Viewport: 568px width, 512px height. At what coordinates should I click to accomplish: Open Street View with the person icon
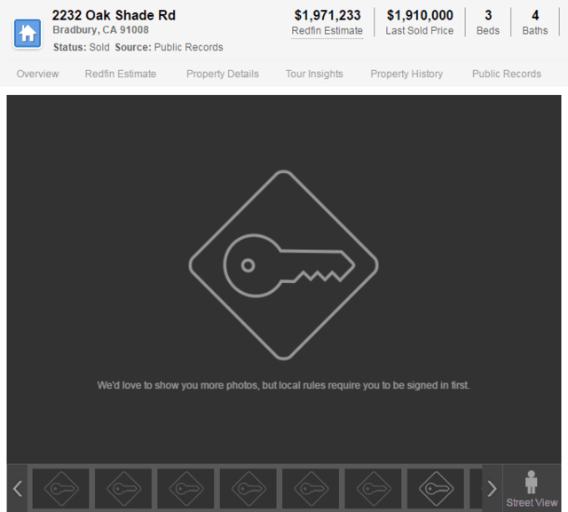(x=532, y=488)
